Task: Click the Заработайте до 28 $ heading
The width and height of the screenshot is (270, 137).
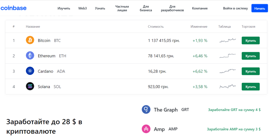Action: (44, 127)
